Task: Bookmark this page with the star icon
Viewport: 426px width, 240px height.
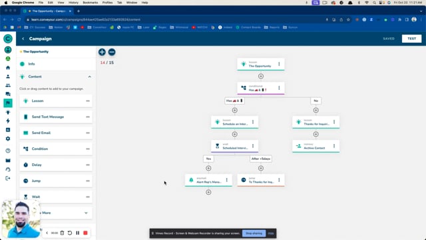Action: (348, 19)
